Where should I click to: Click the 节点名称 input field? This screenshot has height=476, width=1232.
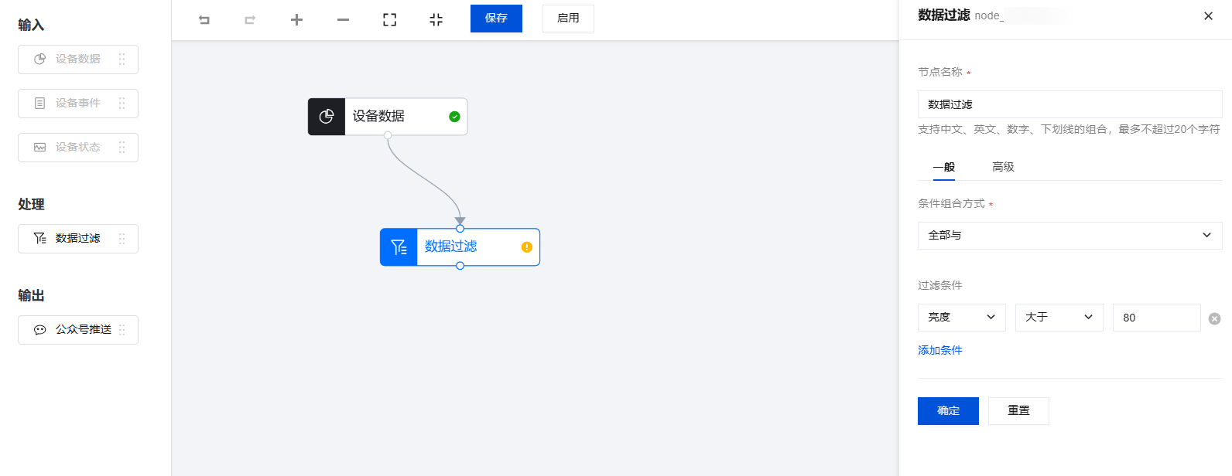coord(1069,104)
